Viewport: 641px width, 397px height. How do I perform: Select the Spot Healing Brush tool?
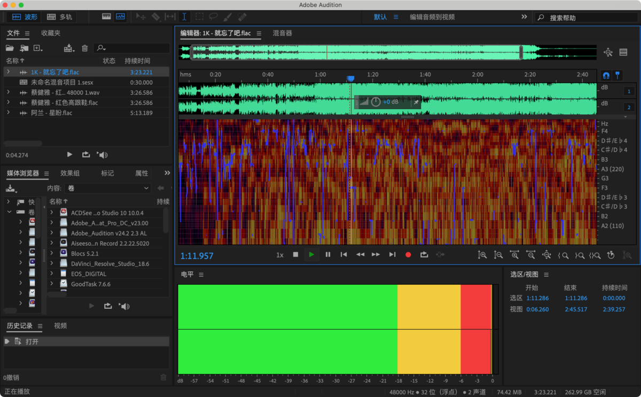pyautogui.click(x=242, y=17)
